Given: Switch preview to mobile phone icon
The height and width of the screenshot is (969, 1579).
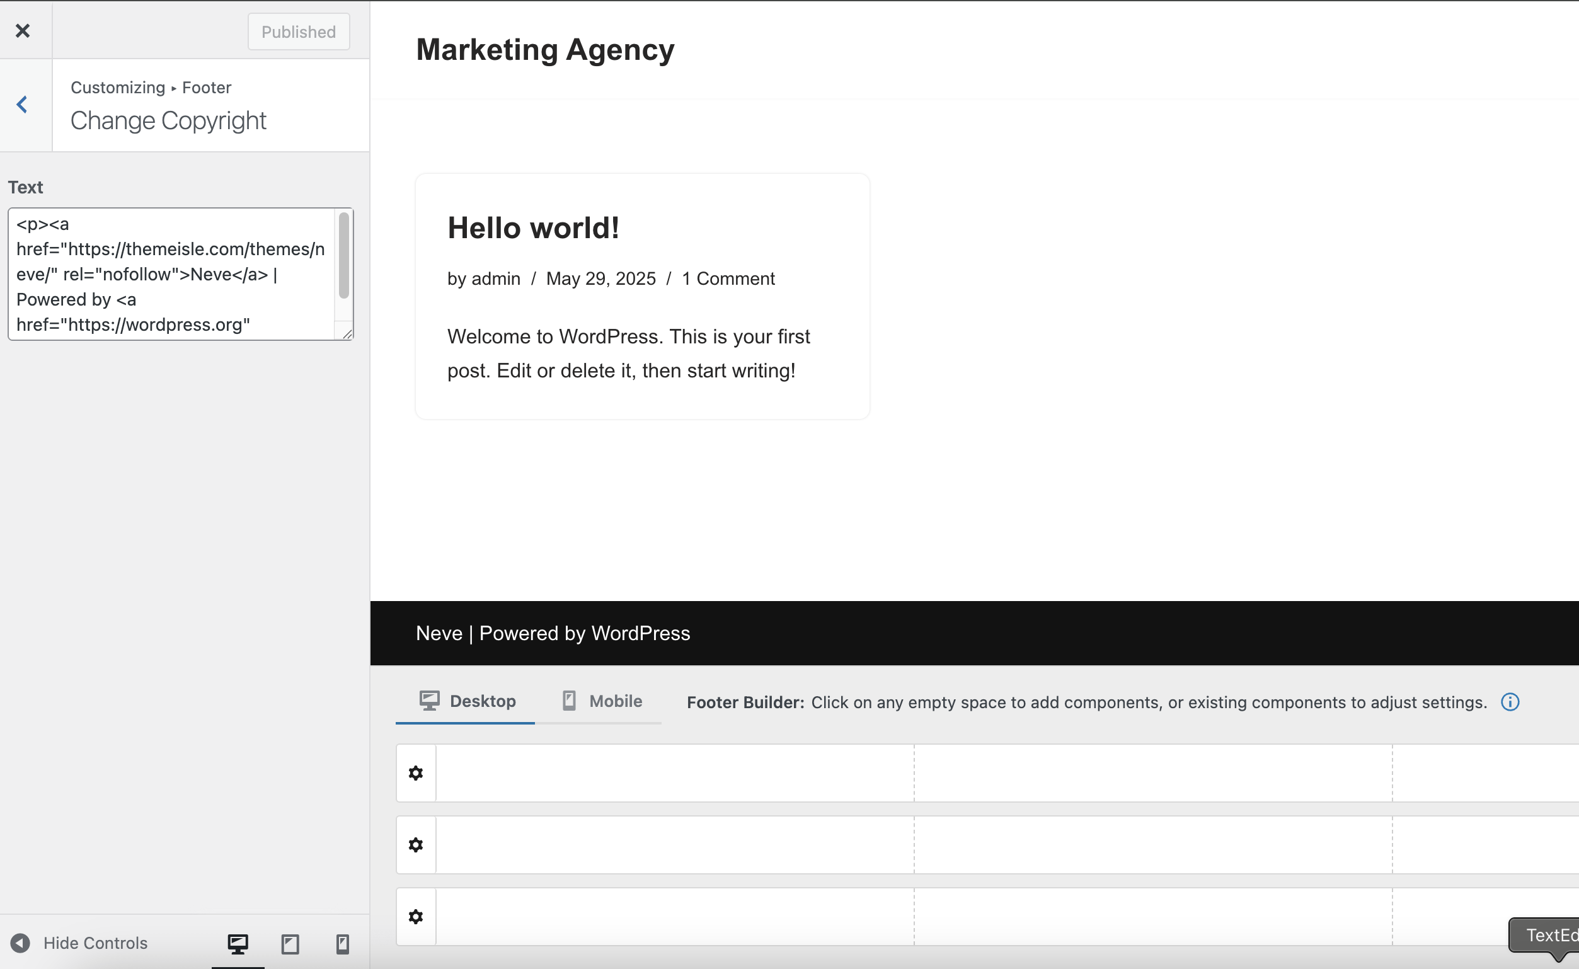Looking at the screenshot, I should click(x=343, y=943).
